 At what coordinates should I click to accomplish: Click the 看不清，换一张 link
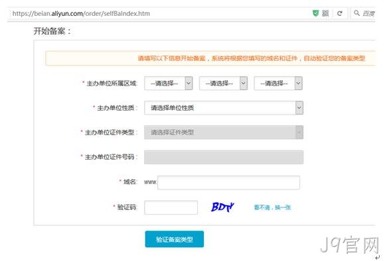[x=272, y=207]
